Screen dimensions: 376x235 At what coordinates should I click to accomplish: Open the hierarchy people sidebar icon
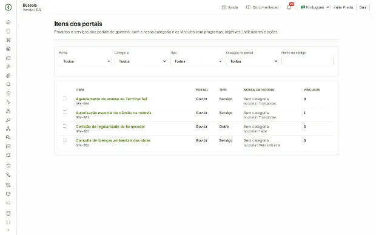8,111
